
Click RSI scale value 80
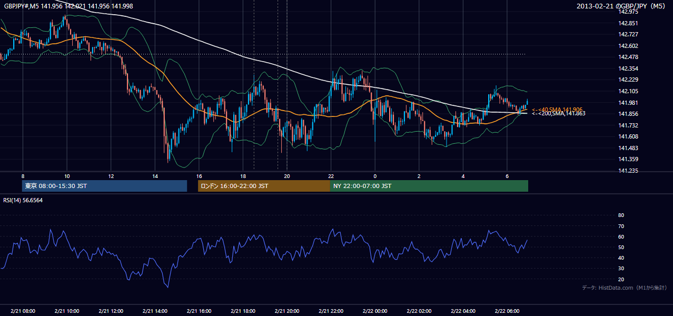pos(621,215)
